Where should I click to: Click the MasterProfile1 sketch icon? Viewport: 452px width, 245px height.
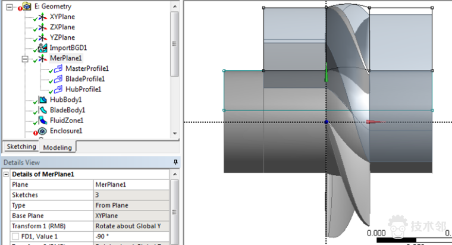tap(58, 68)
